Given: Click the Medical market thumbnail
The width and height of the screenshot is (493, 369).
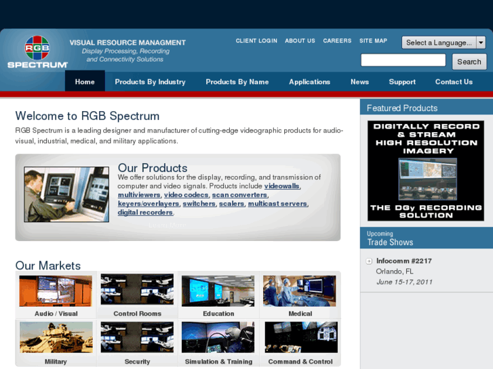Looking at the screenshot, I should coord(299,291).
